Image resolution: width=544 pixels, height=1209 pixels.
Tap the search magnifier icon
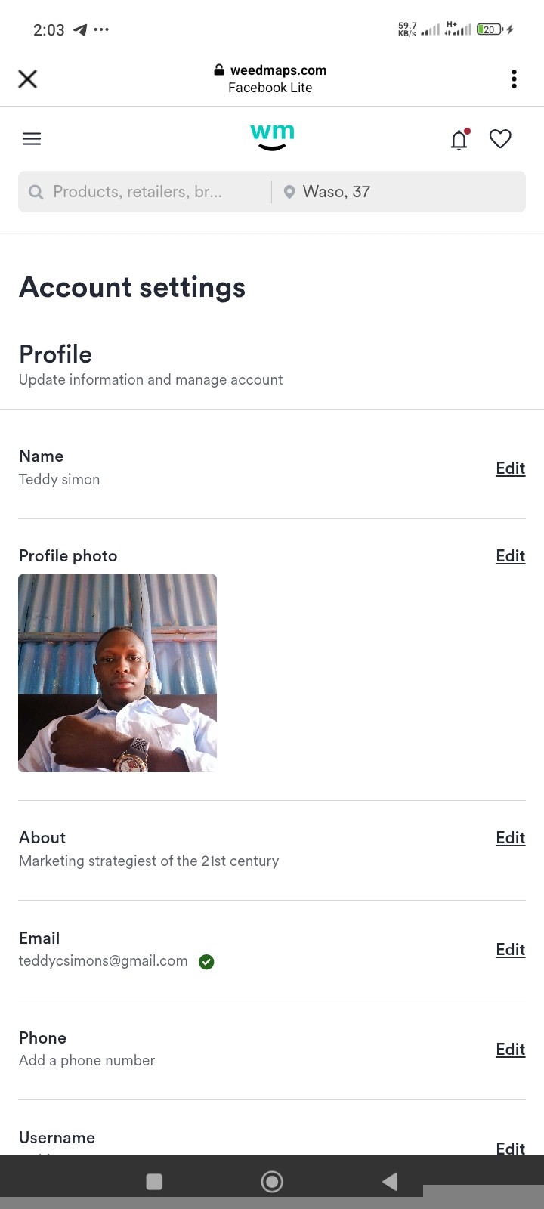tap(36, 192)
